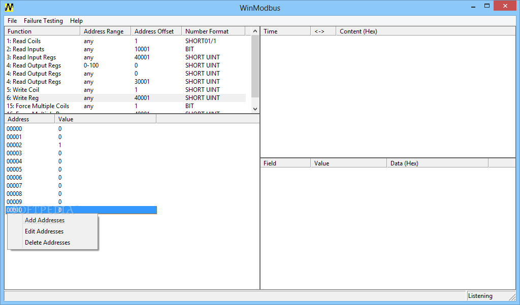Select the 6: Write Reg row
This screenshot has width=520, height=305.
pos(126,98)
